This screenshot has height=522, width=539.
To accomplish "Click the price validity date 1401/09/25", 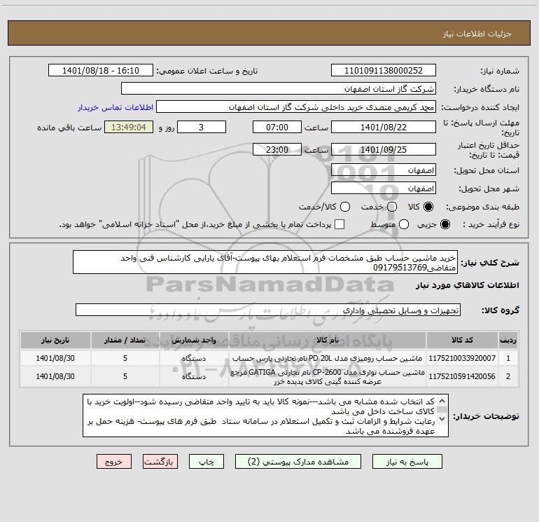I will pos(384,149).
